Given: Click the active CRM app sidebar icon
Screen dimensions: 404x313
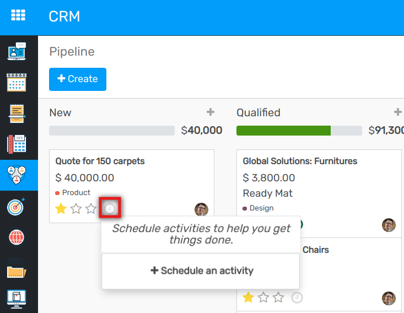Looking at the screenshot, I should (x=17, y=175).
